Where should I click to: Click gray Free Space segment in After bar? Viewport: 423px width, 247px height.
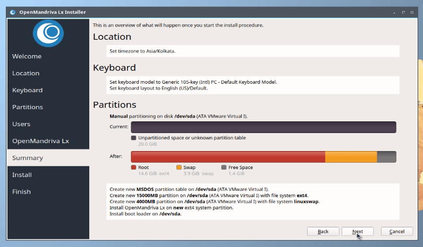[x=386, y=157]
